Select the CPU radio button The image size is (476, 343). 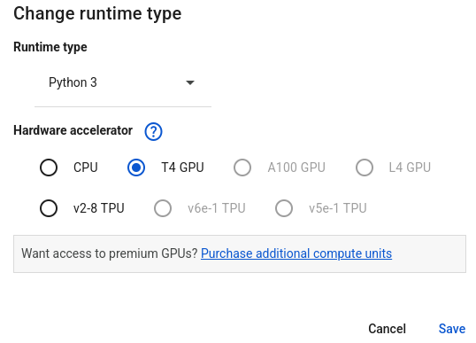pos(49,168)
